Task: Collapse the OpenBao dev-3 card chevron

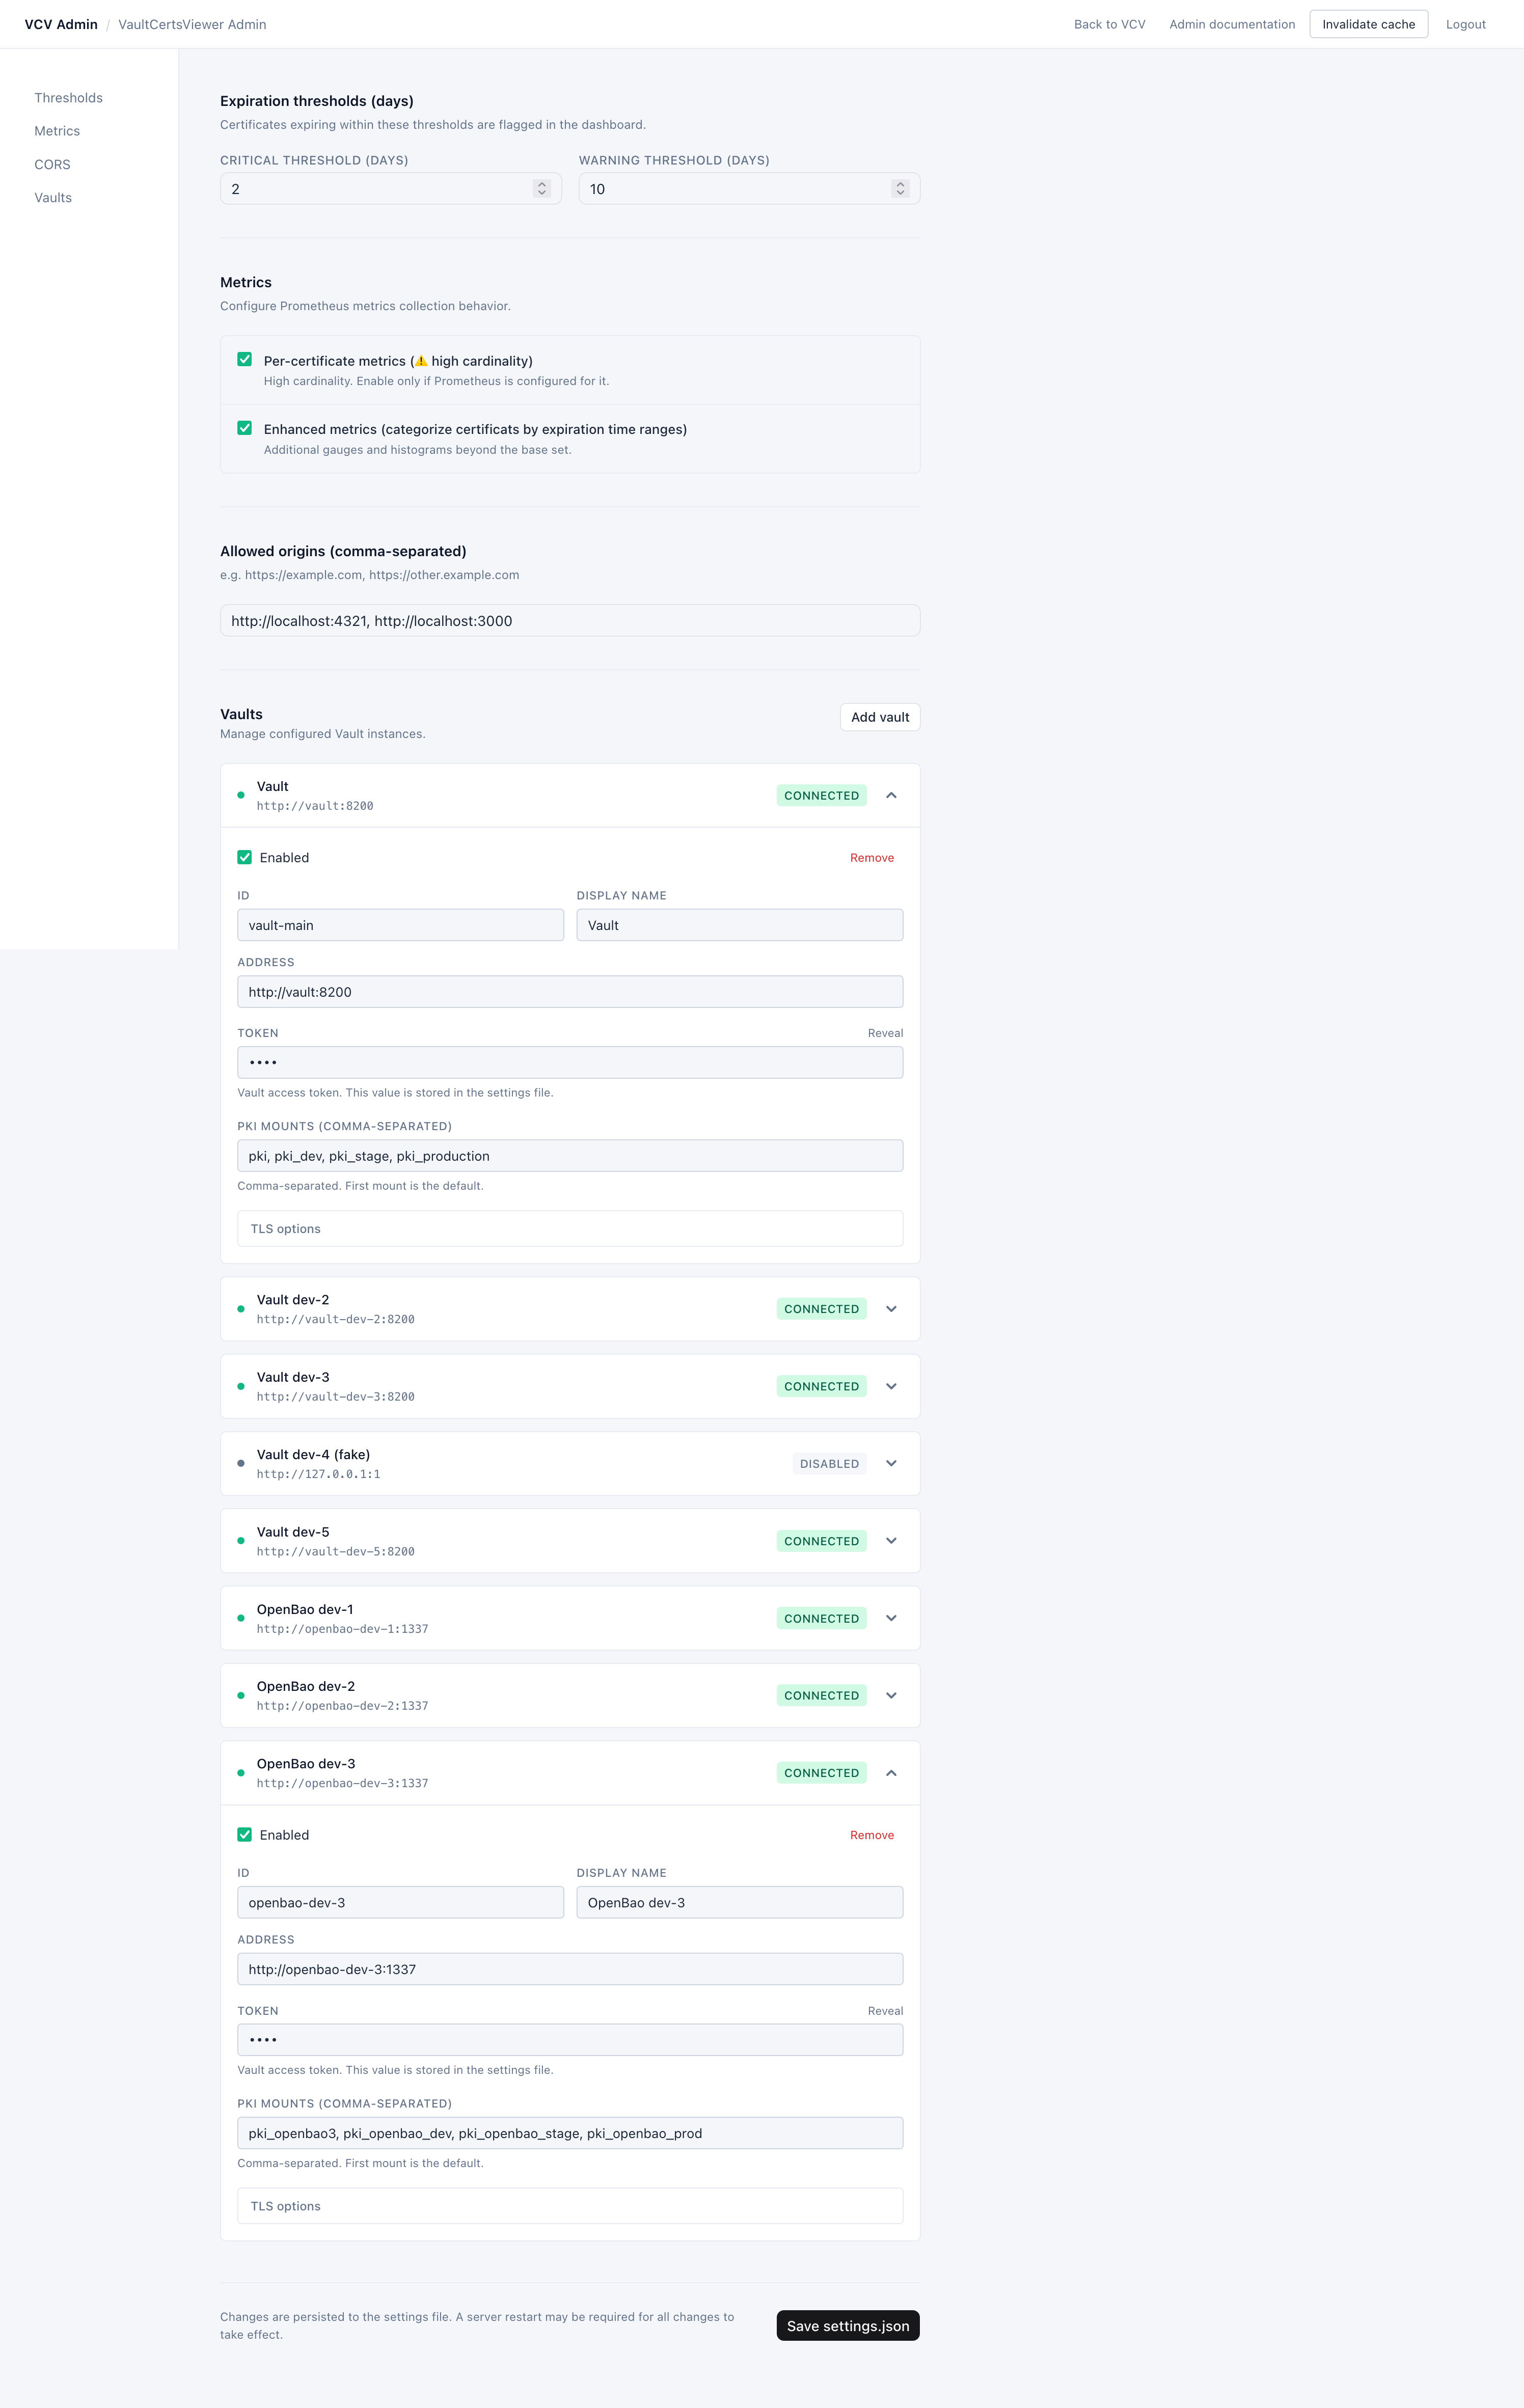Action: click(x=891, y=1773)
